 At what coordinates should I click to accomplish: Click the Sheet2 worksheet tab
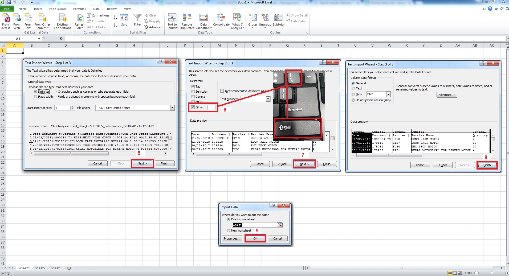40,268
